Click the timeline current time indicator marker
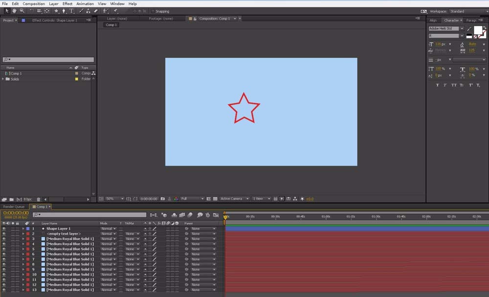This screenshot has height=297, width=489. 225,217
